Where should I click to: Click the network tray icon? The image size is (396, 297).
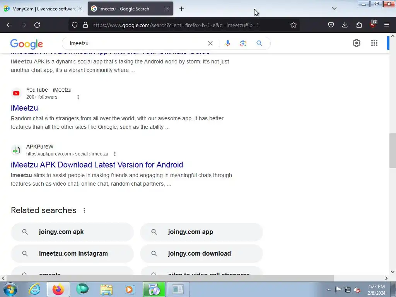click(x=348, y=290)
